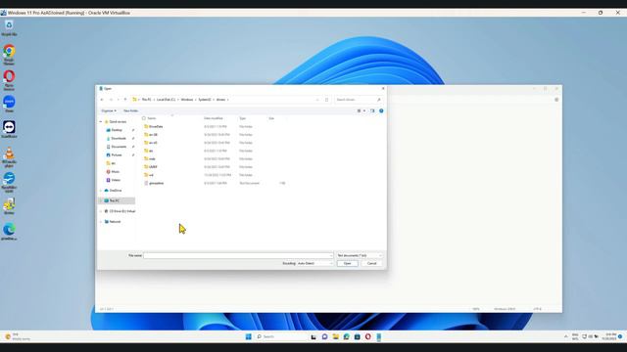The image size is (627, 352).
Task: Open the VLC media player desktop icon
Action: [x=9, y=156]
